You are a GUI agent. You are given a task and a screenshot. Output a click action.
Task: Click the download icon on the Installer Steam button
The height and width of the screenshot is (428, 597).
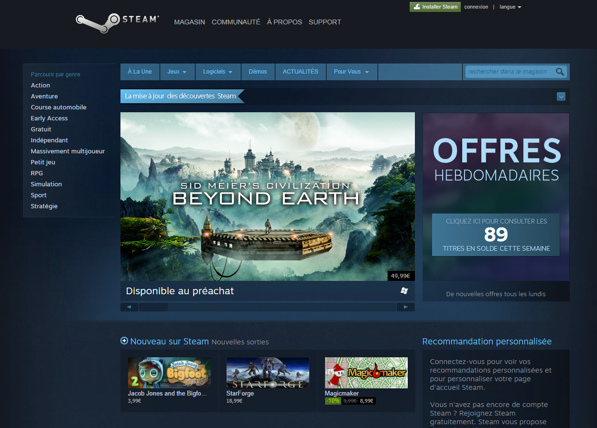click(417, 7)
